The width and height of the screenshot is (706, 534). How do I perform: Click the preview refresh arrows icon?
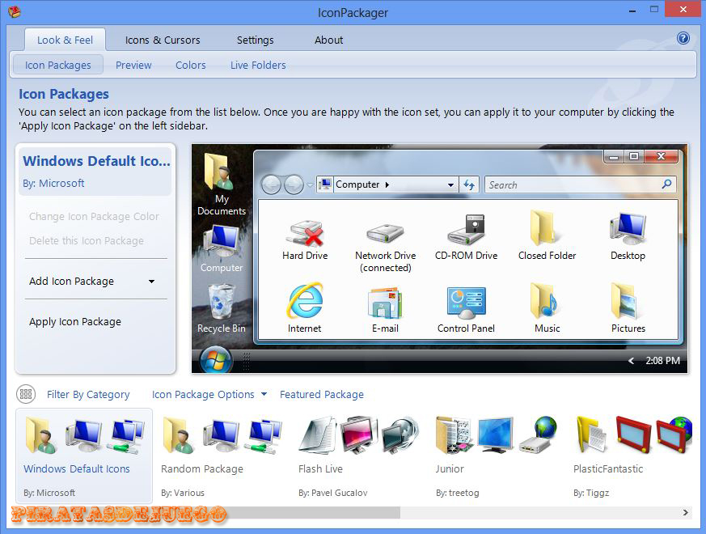coord(469,184)
